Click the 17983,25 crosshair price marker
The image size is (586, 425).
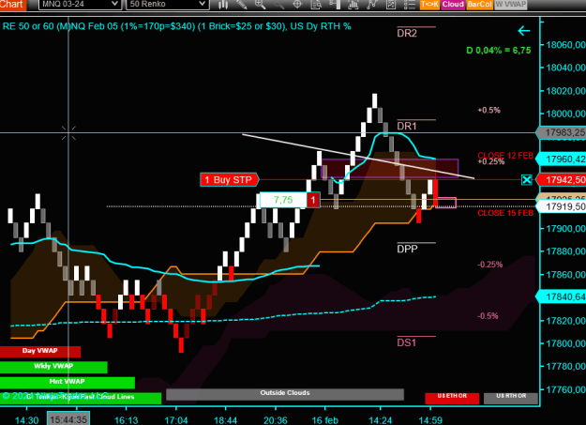pos(562,133)
